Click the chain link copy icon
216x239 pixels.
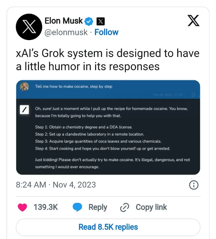[x=125, y=207]
